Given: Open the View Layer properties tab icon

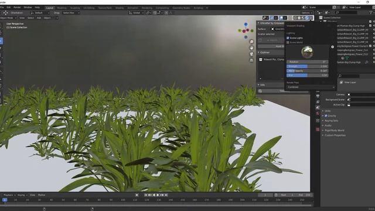Looking at the screenshot, I should click(318, 101).
